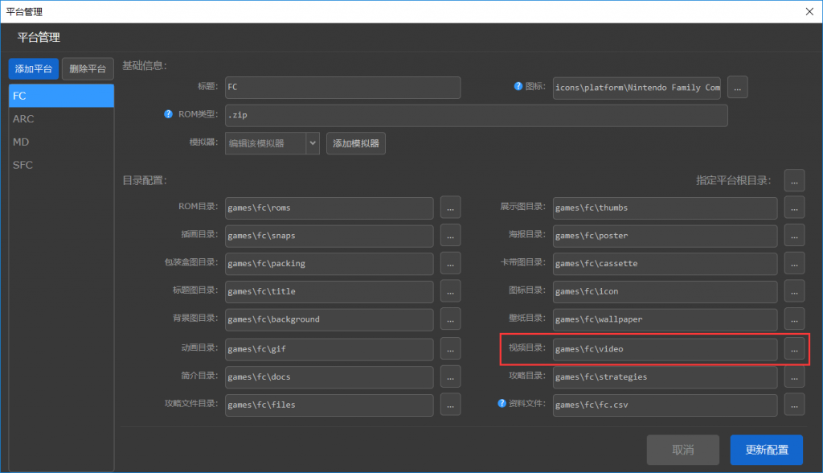The width and height of the screenshot is (823, 473).
Task: Expand the 模拟器 dropdown arrow
Action: pyautogui.click(x=313, y=143)
